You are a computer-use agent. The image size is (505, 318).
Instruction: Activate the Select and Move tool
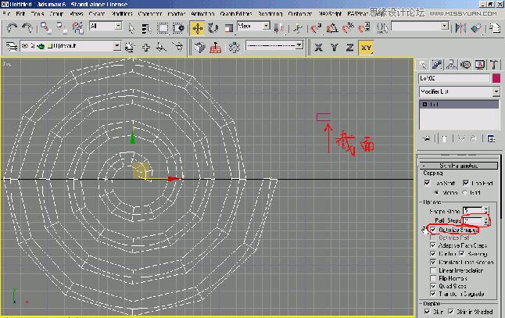coord(196,27)
